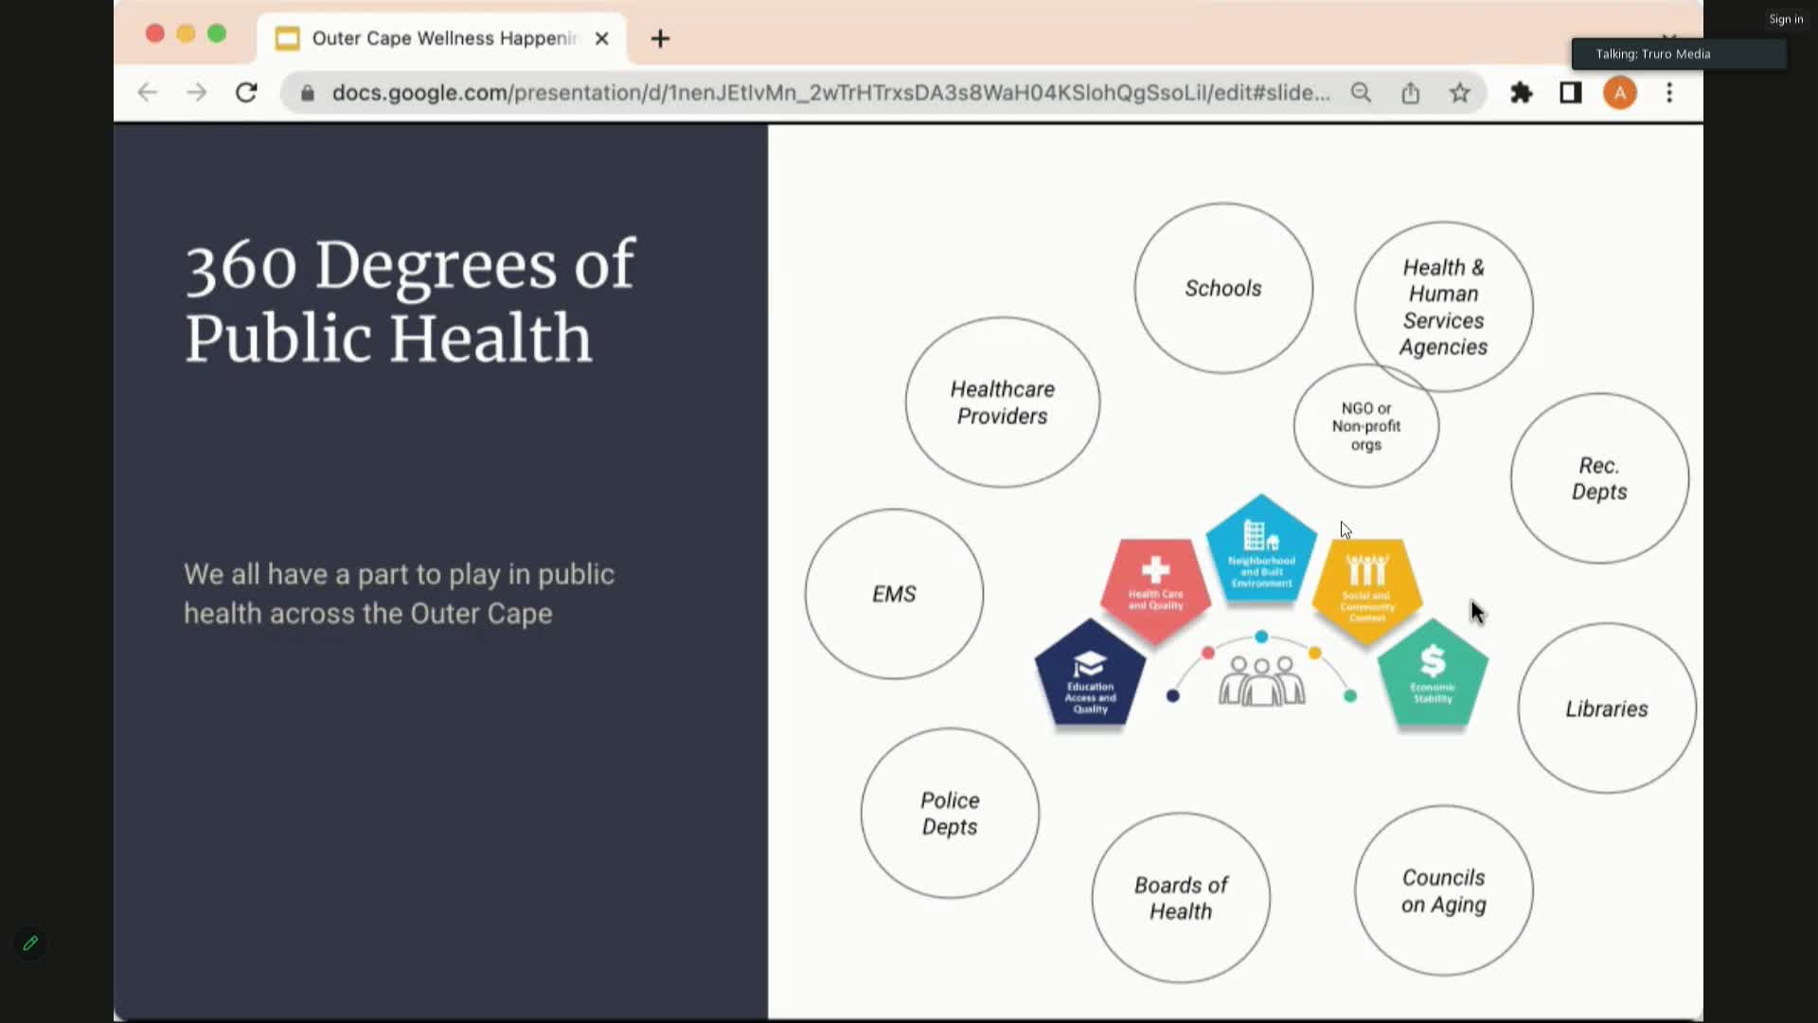Click the green pencil annotation icon
Screen dimensions: 1818x1023
tap(30, 942)
